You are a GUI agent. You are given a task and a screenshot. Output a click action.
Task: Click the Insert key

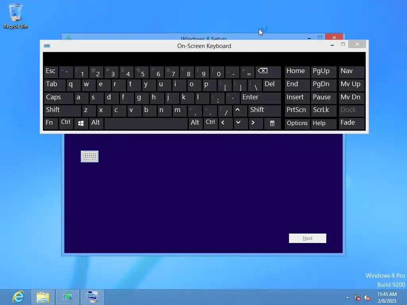[297, 98]
